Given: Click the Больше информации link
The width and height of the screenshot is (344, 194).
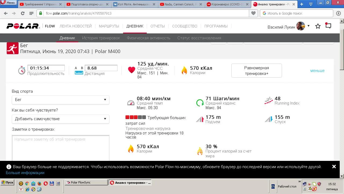Looking at the screenshot, I should 25,173.
